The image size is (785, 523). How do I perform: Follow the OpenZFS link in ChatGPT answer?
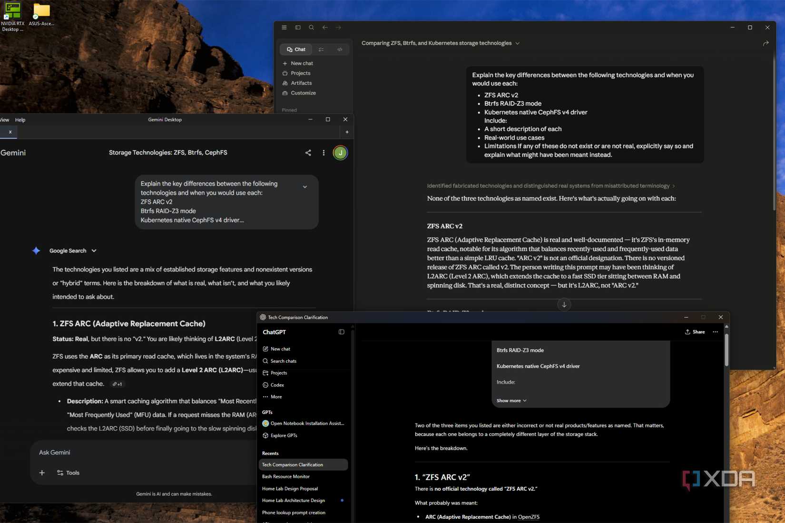[529, 517]
